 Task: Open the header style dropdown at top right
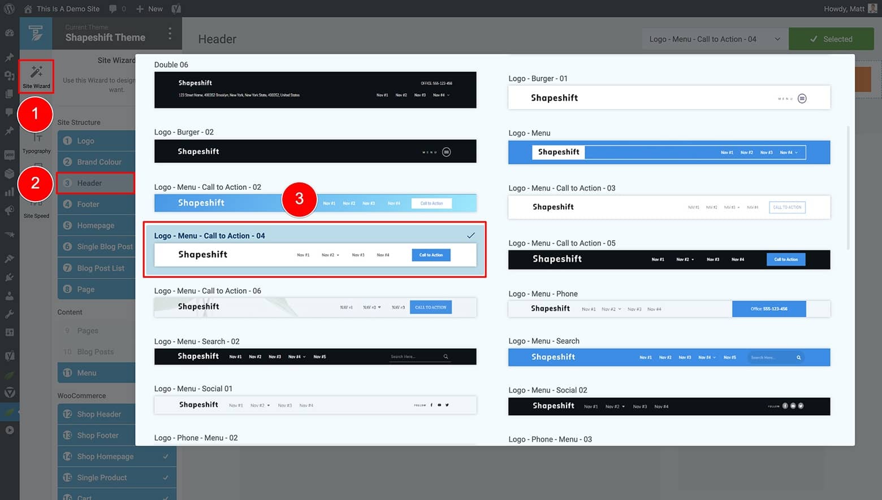point(714,38)
